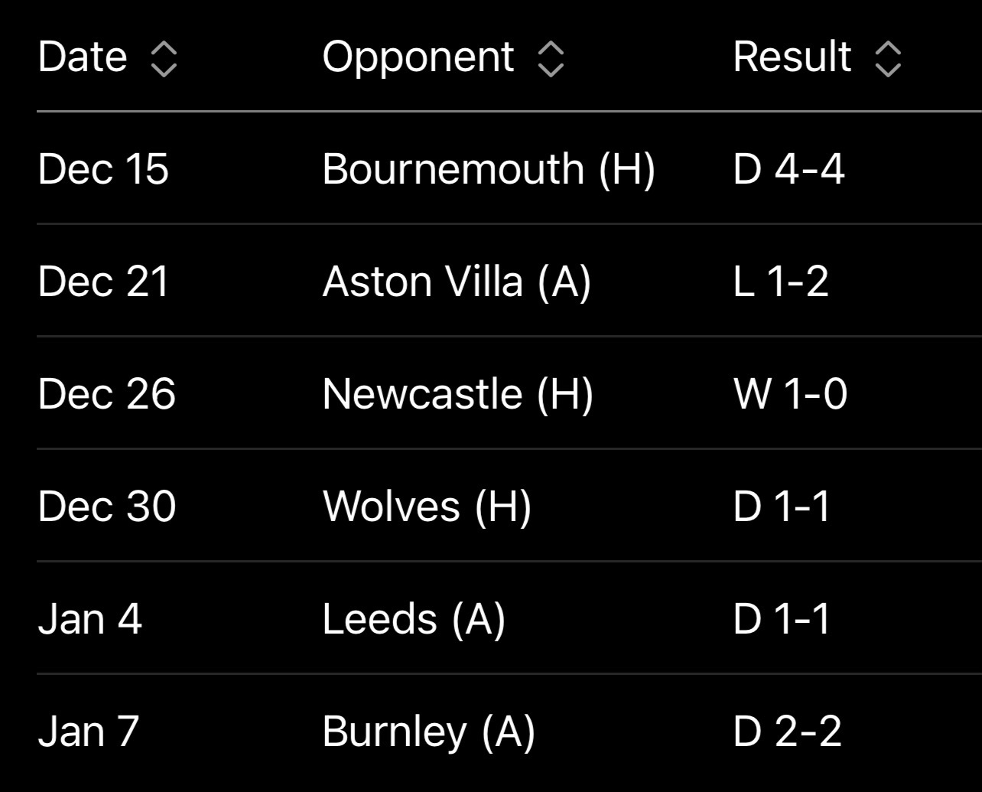Select the Dec 26 date cell

107,393
